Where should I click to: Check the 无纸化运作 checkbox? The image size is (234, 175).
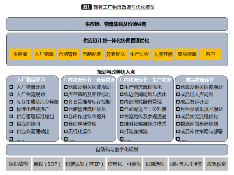pyautogui.click(x=65, y=131)
